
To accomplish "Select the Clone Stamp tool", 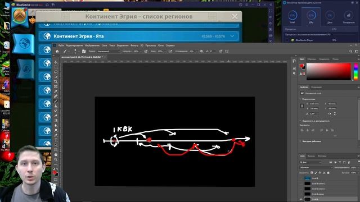I will [x=56, y=106].
